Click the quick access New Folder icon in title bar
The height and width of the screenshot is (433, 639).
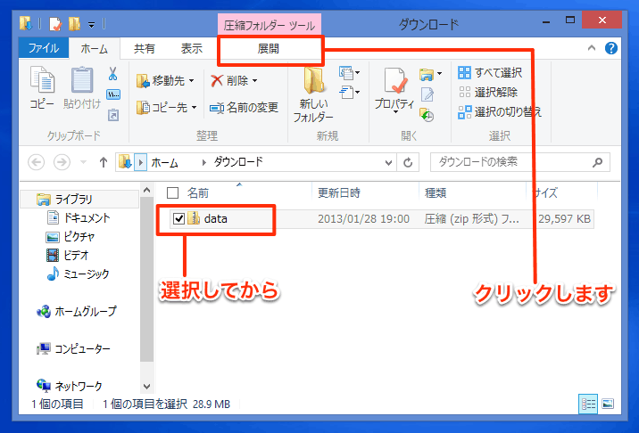(x=74, y=24)
